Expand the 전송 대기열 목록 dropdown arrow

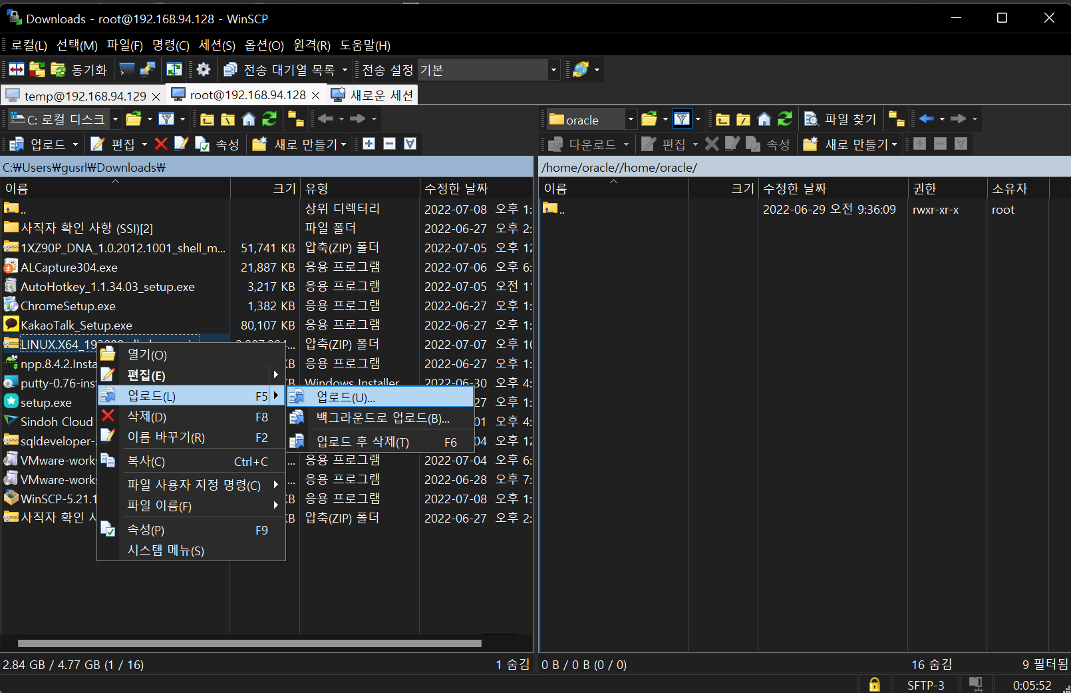click(x=345, y=70)
